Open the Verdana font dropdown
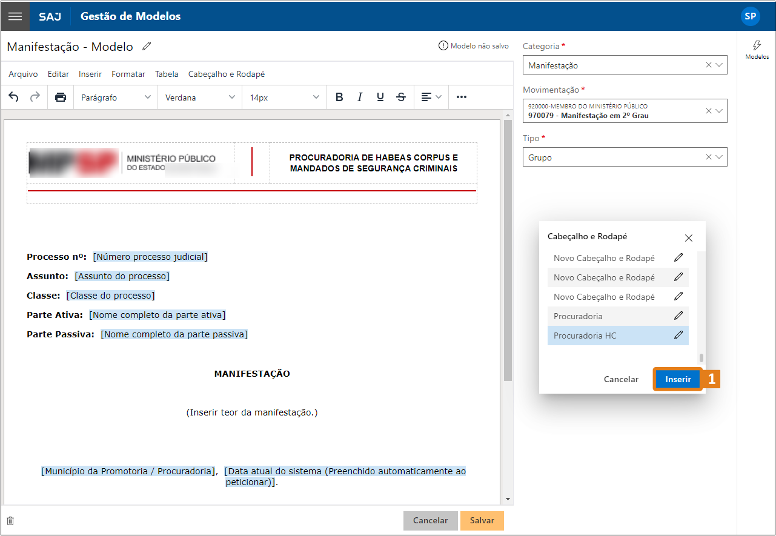The image size is (776, 536). click(x=200, y=98)
